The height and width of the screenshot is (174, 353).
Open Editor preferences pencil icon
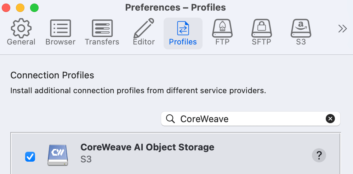144,28
